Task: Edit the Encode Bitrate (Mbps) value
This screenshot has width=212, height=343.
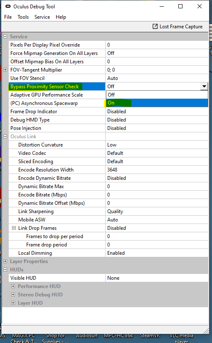Action: (157, 194)
